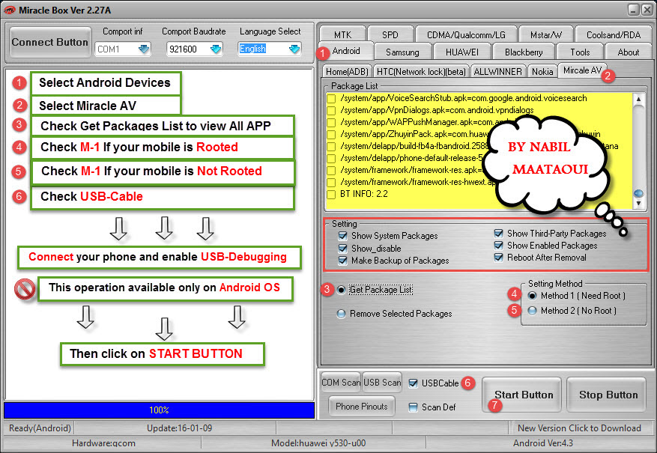Switch to HTC(Network lock)(beta) sub-tab
This screenshot has width=657, height=453.
[x=421, y=72]
